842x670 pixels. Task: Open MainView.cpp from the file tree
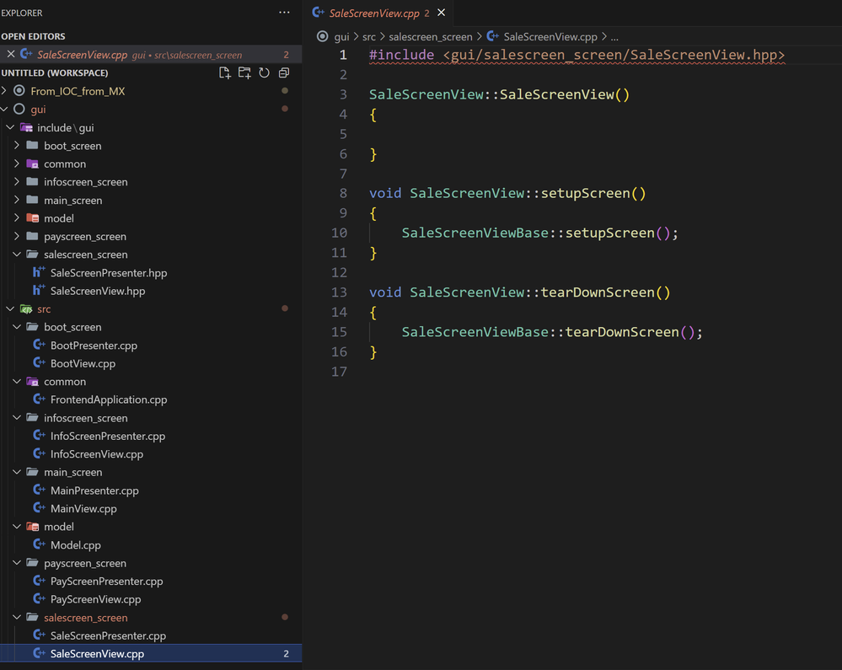83,508
